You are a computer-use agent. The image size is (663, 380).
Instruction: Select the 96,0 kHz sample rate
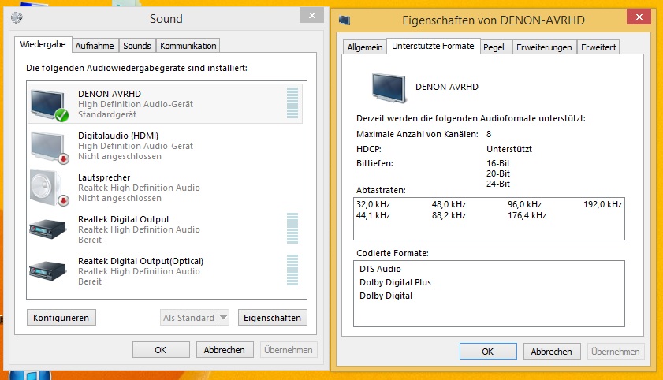pyautogui.click(x=525, y=204)
